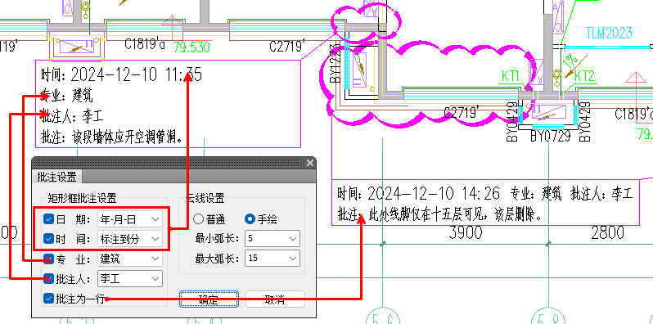Expand the 专业 dropdown showing 建筑
Viewport: 653px width, 324px height.
click(x=130, y=259)
